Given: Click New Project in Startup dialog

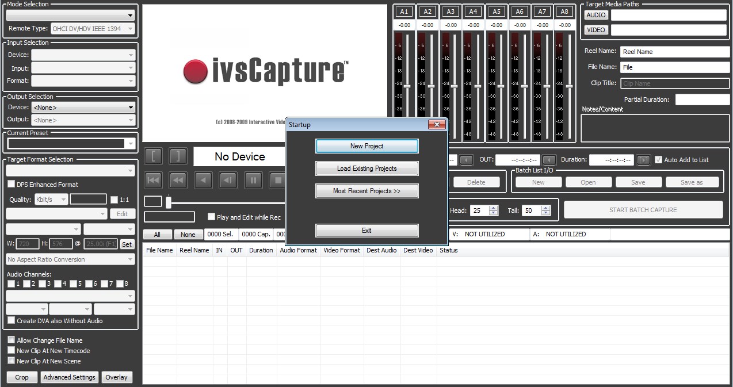Looking at the screenshot, I should point(367,146).
